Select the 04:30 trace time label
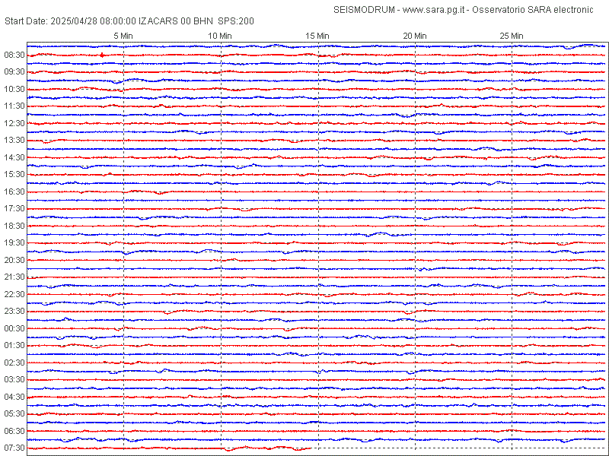This screenshot has width=609, height=456. click(x=14, y=397)
